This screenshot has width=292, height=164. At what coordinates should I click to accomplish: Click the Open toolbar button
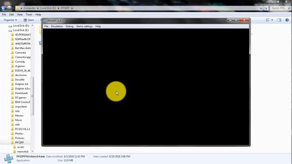point(29,20)
